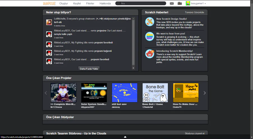This screenshot has width=253, height=139.
Task: Click the New Scratch Design Studio news icon
Action: (x=150, y=22)
